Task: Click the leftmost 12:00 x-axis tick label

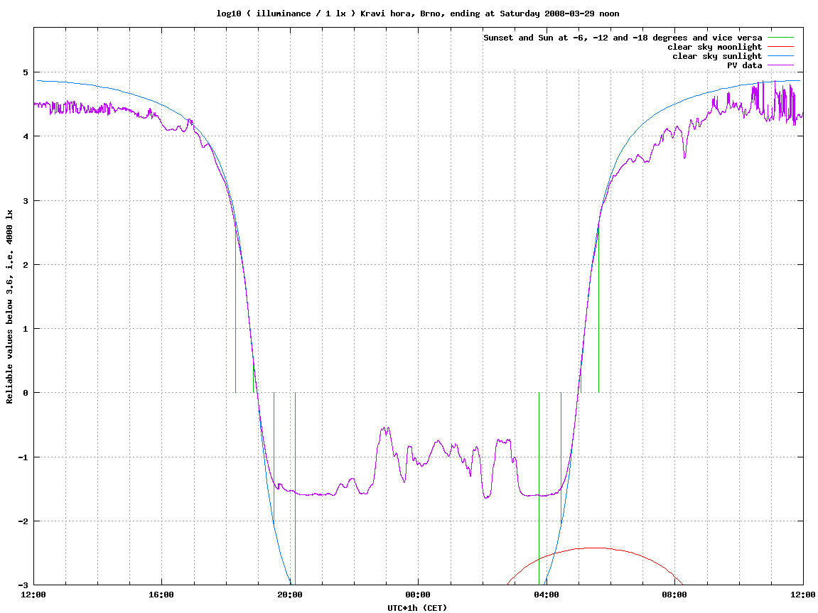Action: 33,595
